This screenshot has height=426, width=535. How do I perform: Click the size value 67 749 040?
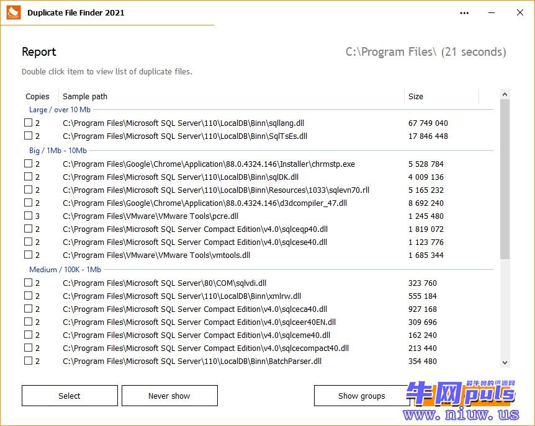(x=428, y=123)
